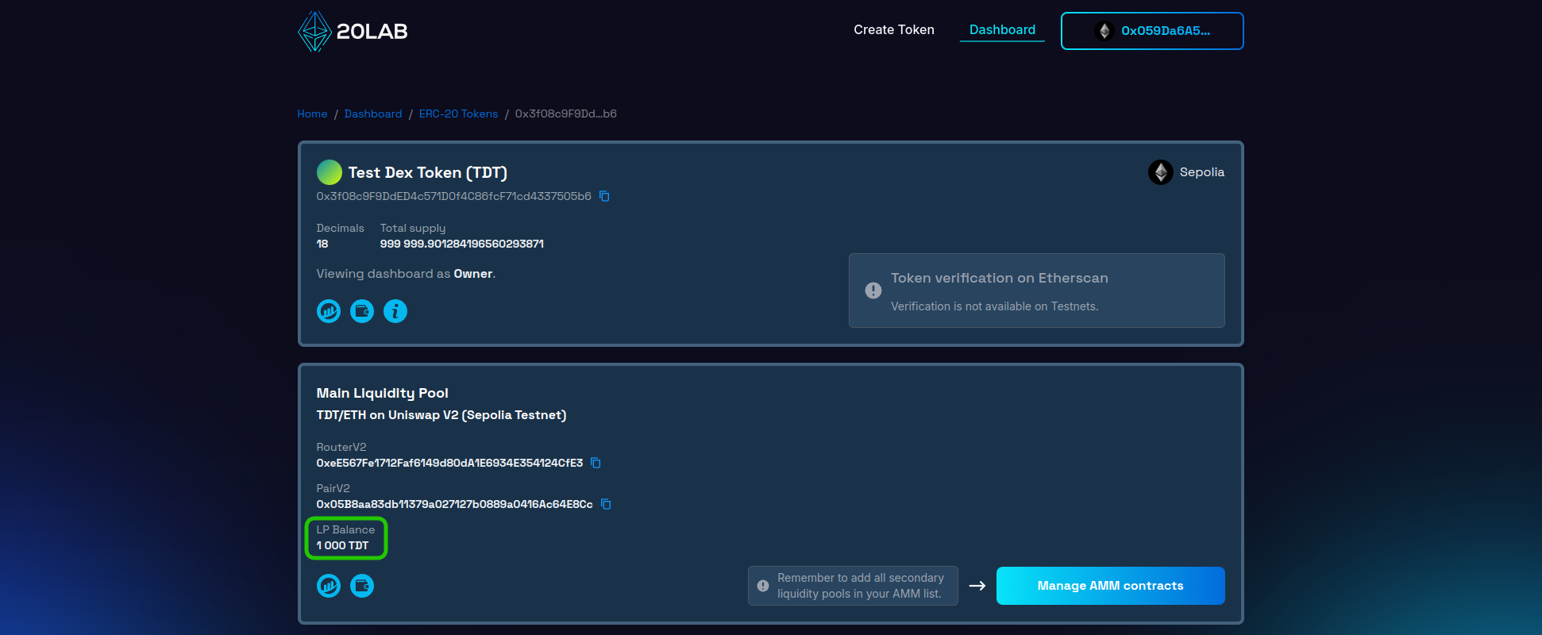1542x635 pixels.
Task: Open the token info icon
Action: point(395,311)
